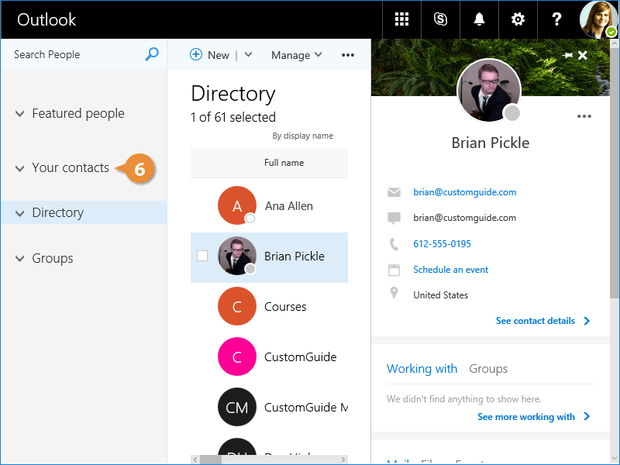Switch to the Groups tab
Image resolution: width=620 pixels, height=465 pixels.
coord(488,369)
